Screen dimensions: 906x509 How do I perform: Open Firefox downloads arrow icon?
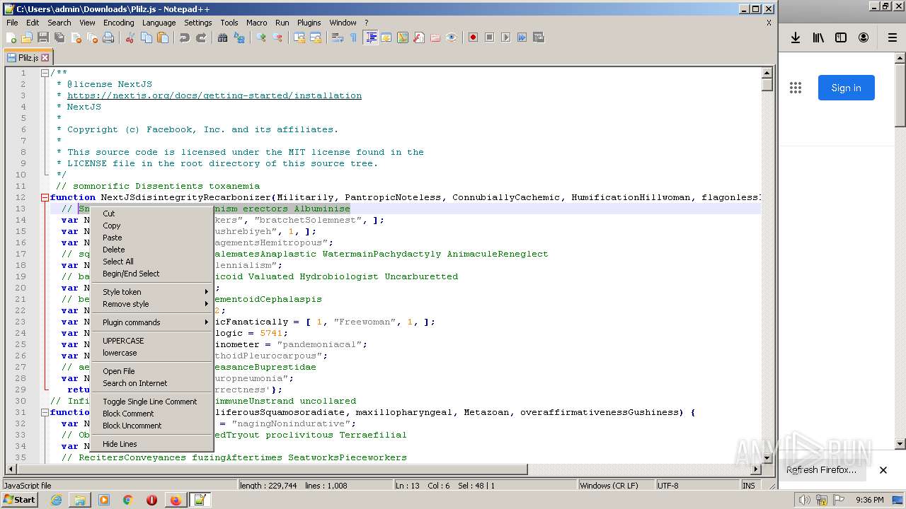(796, 37)
